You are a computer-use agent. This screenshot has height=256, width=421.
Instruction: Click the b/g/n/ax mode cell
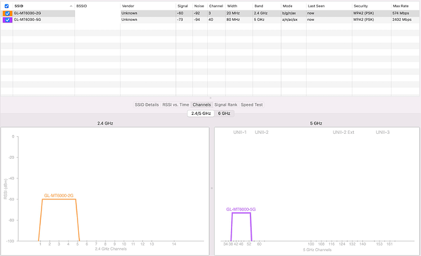coord(289,13)
